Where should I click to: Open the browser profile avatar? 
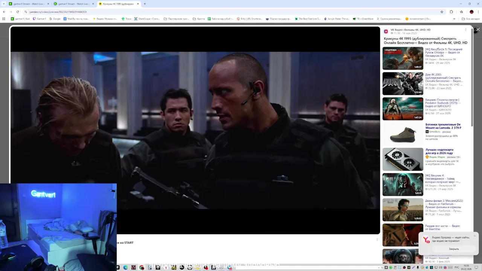(x=471, y=12)
